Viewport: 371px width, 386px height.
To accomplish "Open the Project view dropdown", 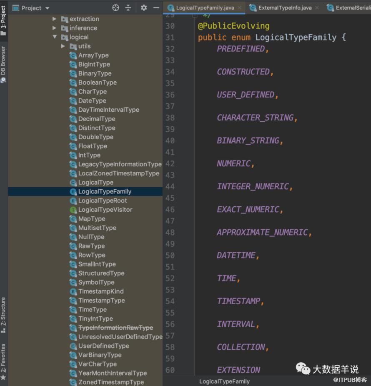I will 47,8.
